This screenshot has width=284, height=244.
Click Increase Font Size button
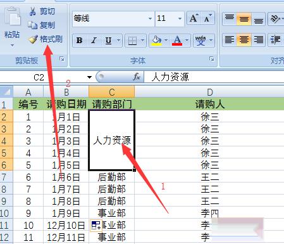click(194, 18)
